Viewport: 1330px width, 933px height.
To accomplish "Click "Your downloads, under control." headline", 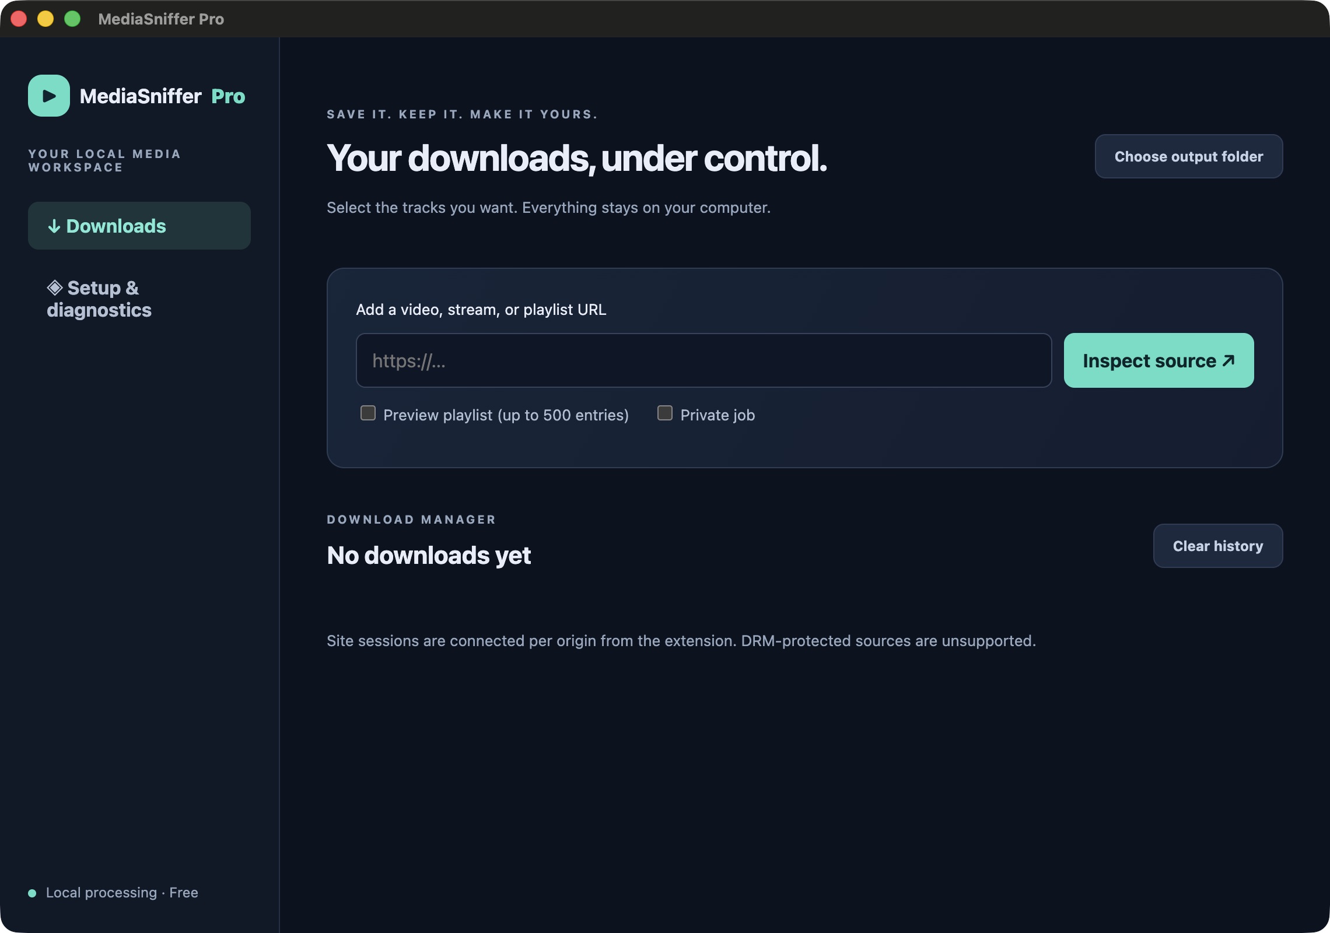I will point(577,158).
